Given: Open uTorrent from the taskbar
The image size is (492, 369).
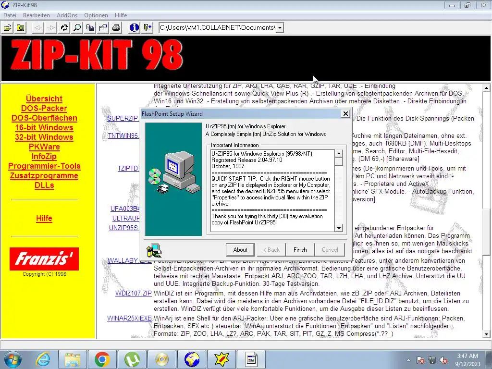Looking at the screenshot, I should coord(132,359).
